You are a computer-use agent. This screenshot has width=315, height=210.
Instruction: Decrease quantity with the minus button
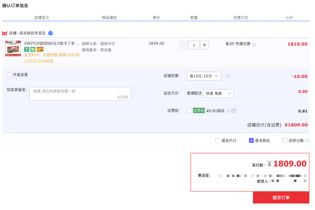183,45
